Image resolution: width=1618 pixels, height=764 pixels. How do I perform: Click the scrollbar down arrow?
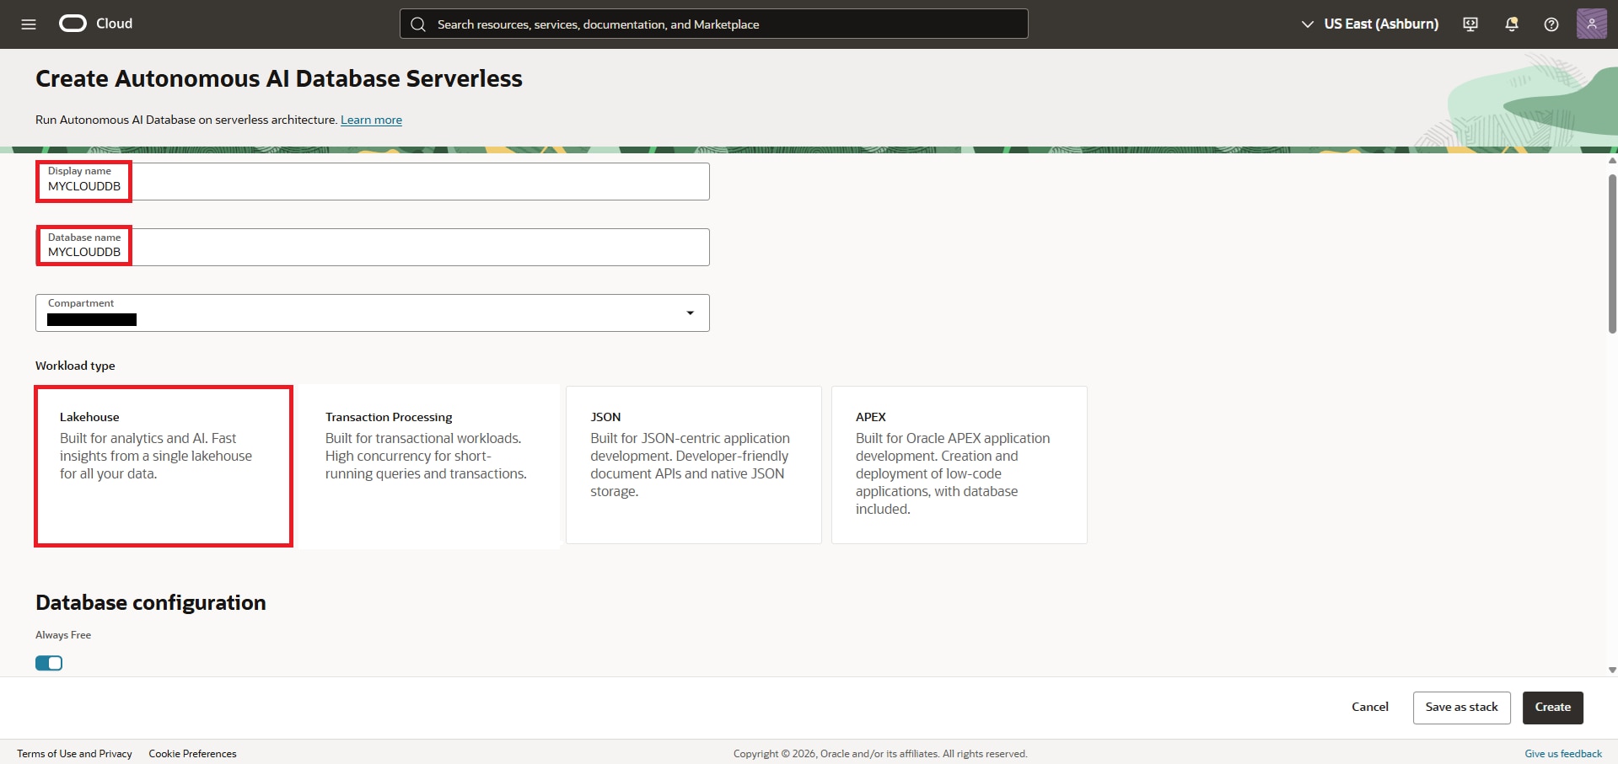1612,671
